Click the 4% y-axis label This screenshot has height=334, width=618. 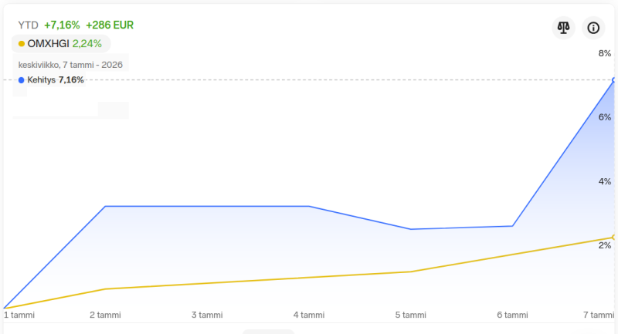pos(605,181)
